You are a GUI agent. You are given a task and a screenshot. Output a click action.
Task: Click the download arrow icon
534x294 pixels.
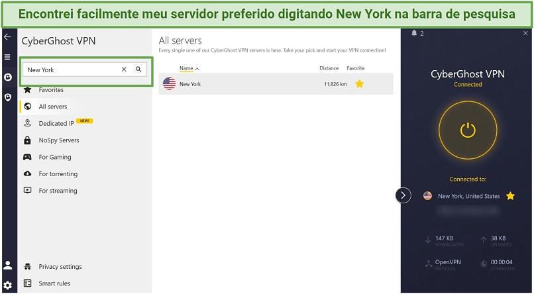(x=428, y=240)
